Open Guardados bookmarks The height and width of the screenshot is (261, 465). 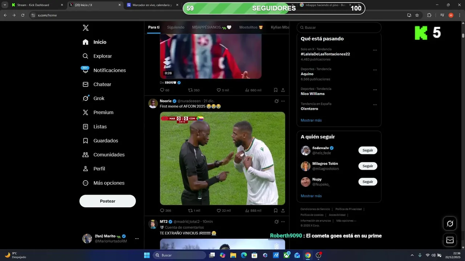[101, 141]
